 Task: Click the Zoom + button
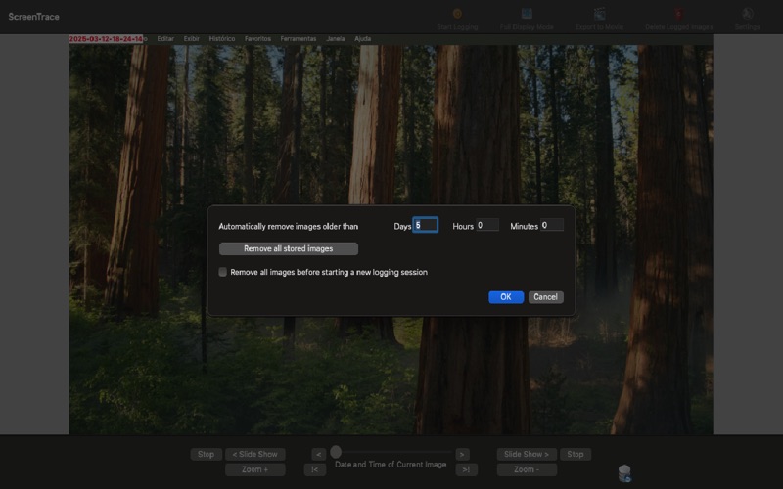coord(255,469)
